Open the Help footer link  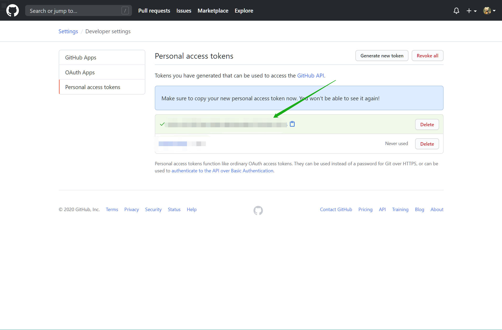pos(192,209)
